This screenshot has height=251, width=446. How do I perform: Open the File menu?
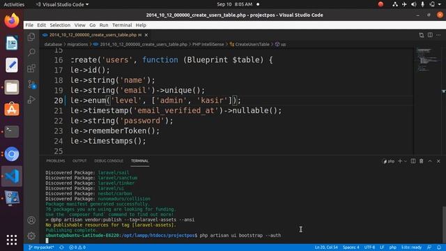coord(29,25)
